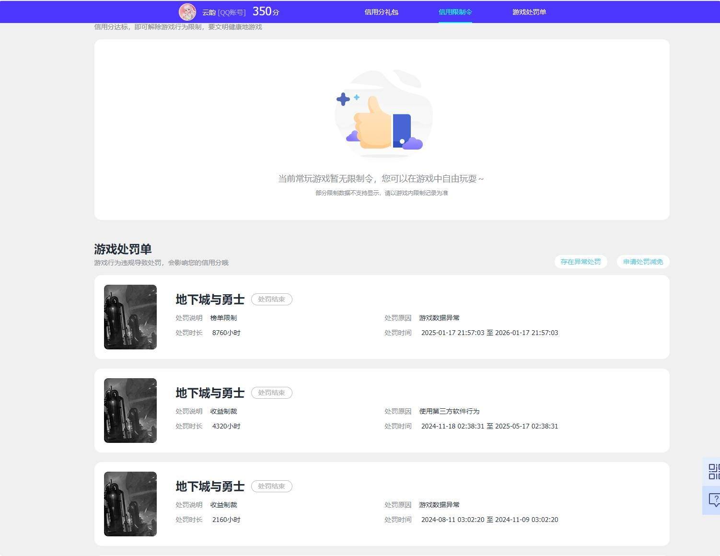This screenshot has width=720, height=556.
Task: Click 收益制裁 description in 4320小时 card
Action: (x=223, y=411)
